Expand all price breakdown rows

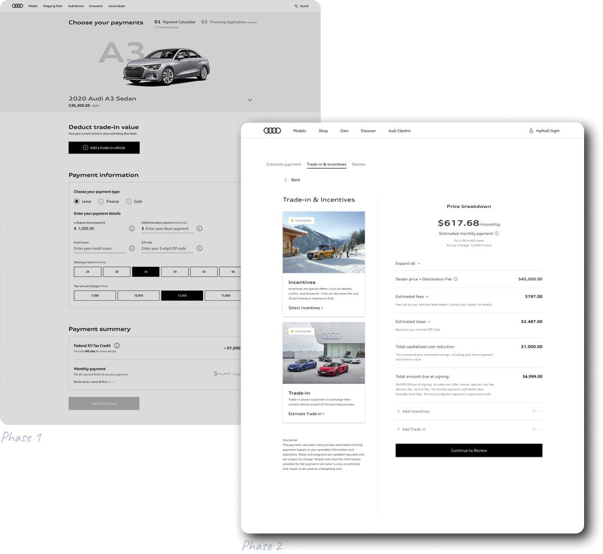pos(408,264)
